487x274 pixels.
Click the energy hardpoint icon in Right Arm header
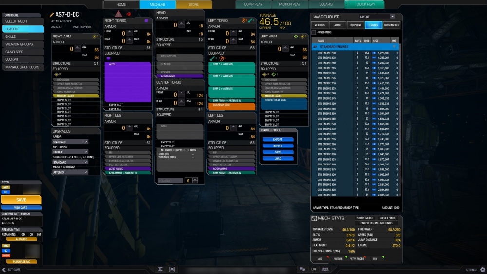(94, 37)
